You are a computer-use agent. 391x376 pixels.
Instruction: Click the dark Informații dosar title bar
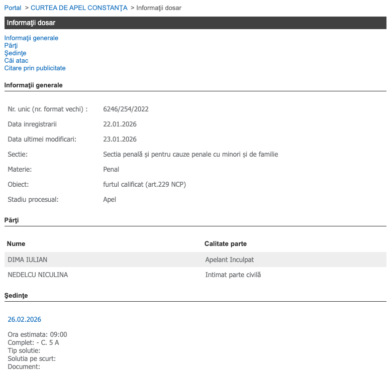[x=195, y=23]
